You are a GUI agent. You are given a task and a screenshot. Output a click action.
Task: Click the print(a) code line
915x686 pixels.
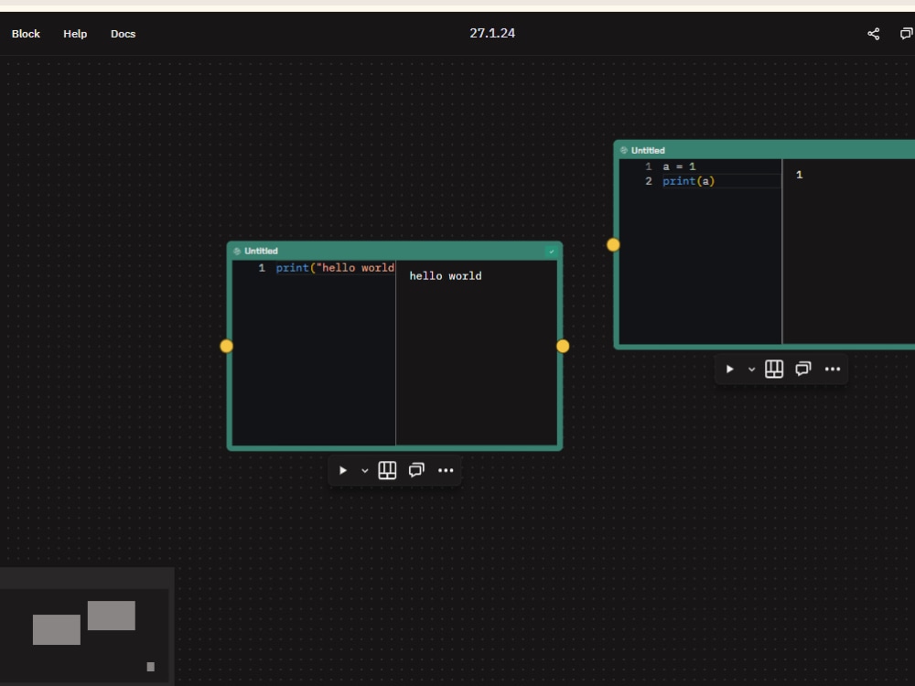[x=689, y=181]
